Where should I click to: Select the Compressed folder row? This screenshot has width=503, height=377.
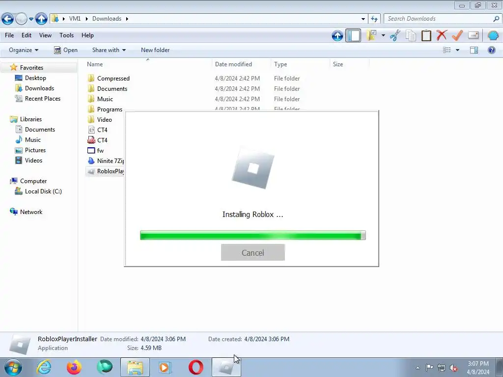227,78
